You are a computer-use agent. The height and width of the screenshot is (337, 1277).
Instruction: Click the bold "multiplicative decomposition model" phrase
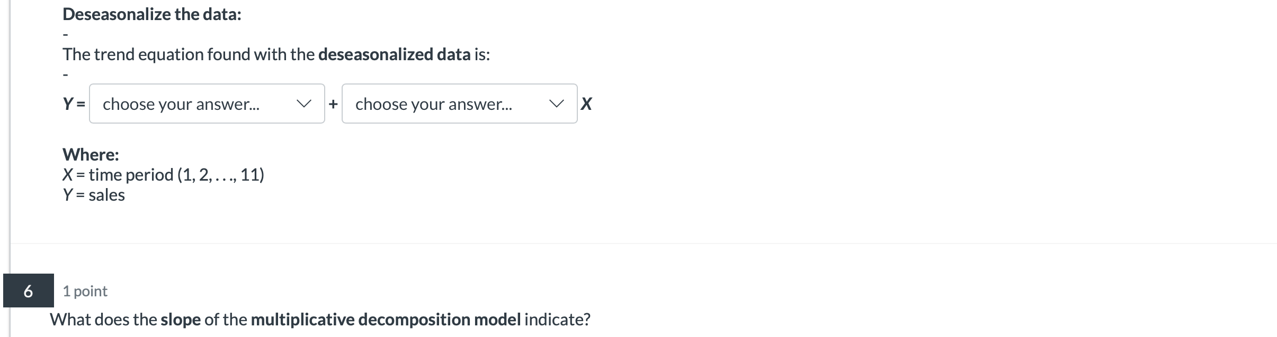tap(386, 320)
